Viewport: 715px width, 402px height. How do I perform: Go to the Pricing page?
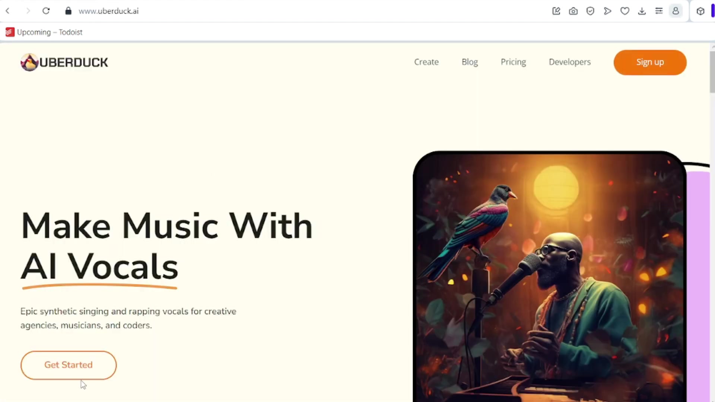[x=513, y=62]
